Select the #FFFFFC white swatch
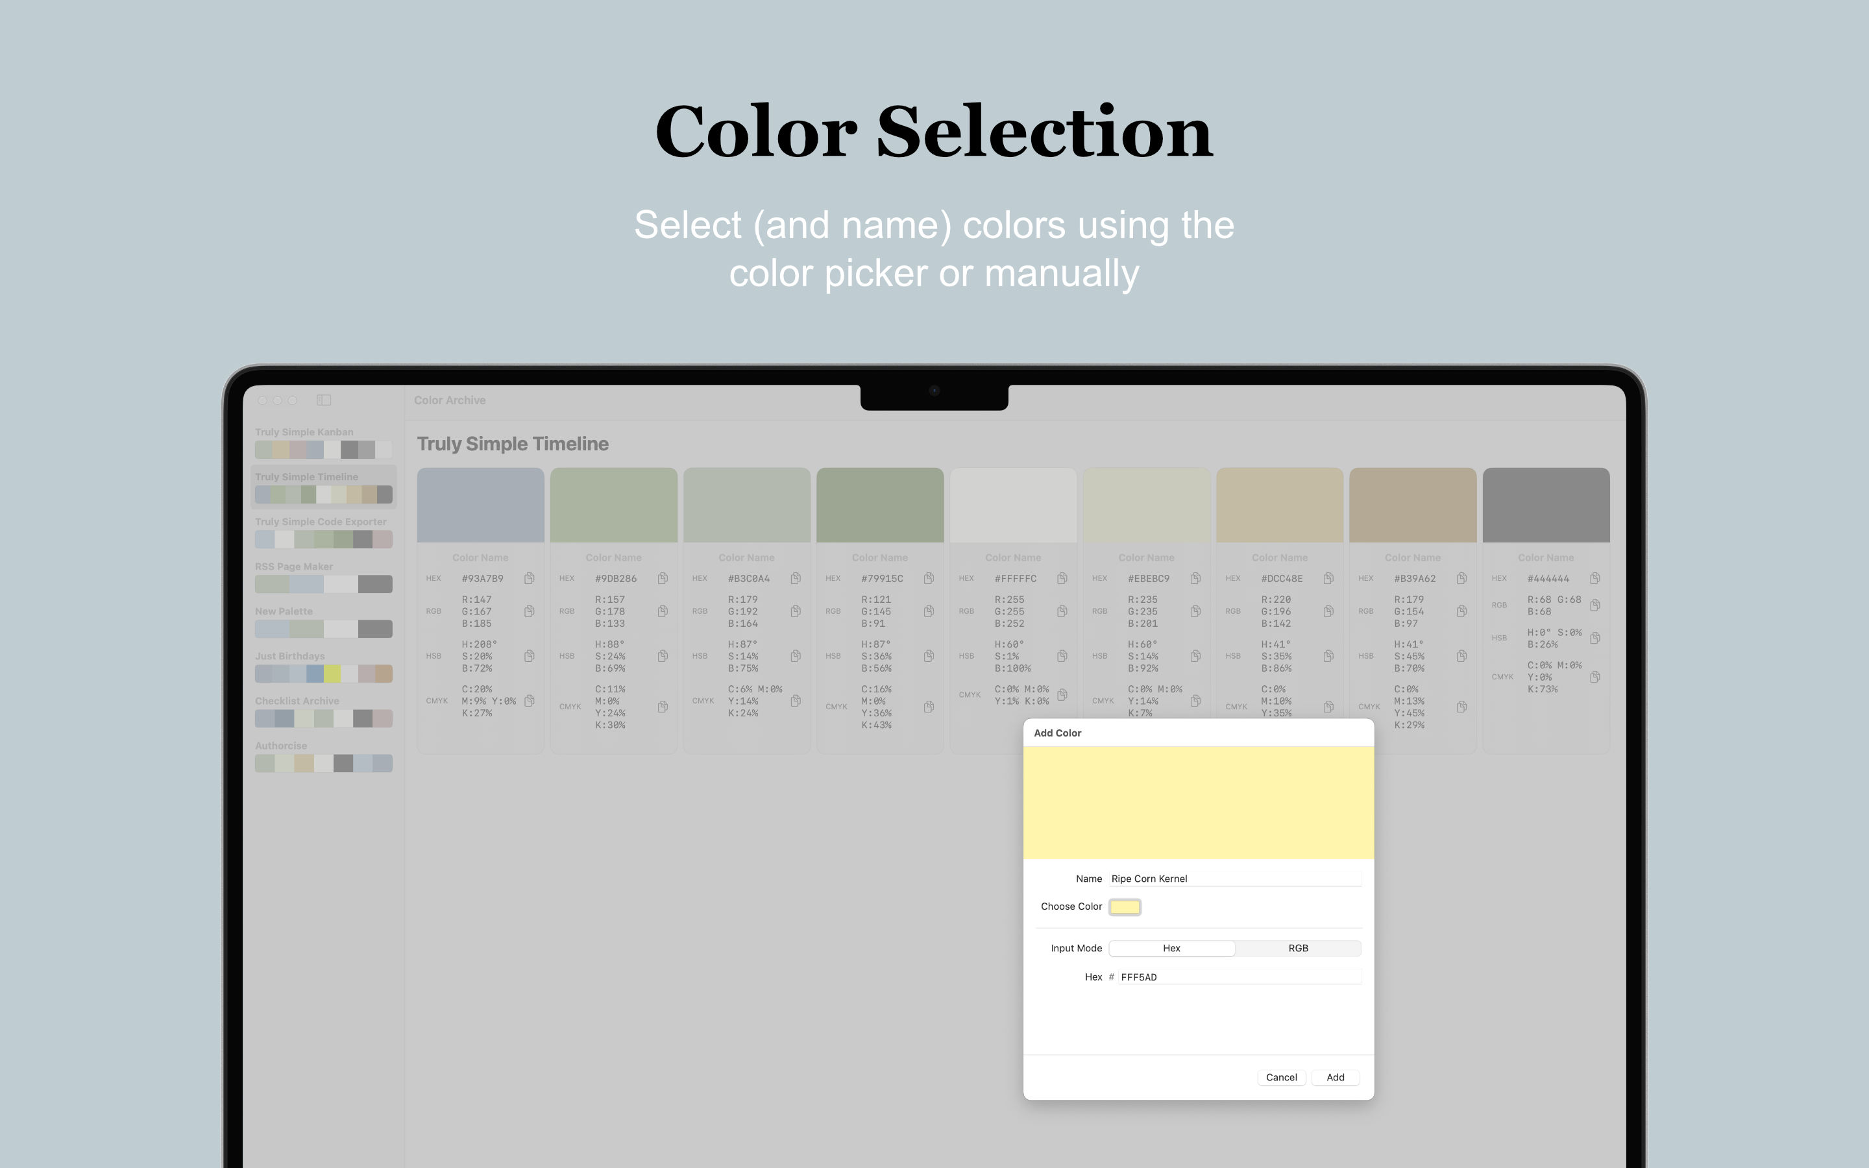This screenshot has width=1869, height=1168. click(x=1013, y=504)
